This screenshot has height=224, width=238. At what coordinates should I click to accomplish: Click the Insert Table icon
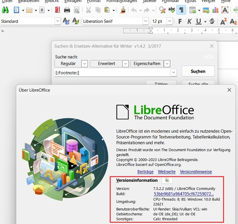pyautogui.click(x=193, y=10)
